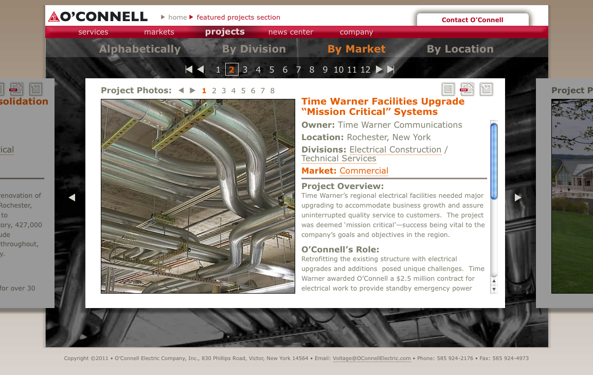Screen dimensions: 593x375
Task: Click the blue description scrollbar thumb
Action: (494, 161)
